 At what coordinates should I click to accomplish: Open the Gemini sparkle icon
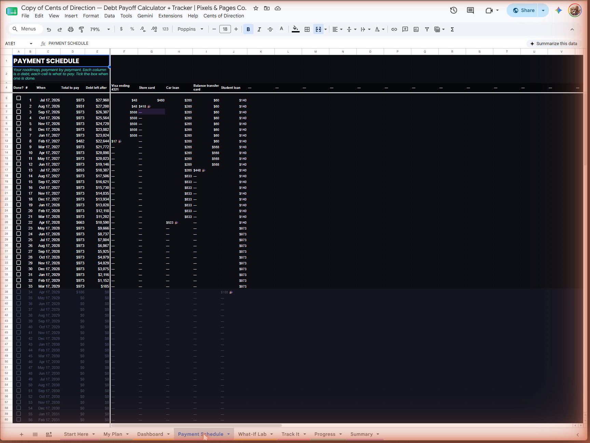[559, 10]
